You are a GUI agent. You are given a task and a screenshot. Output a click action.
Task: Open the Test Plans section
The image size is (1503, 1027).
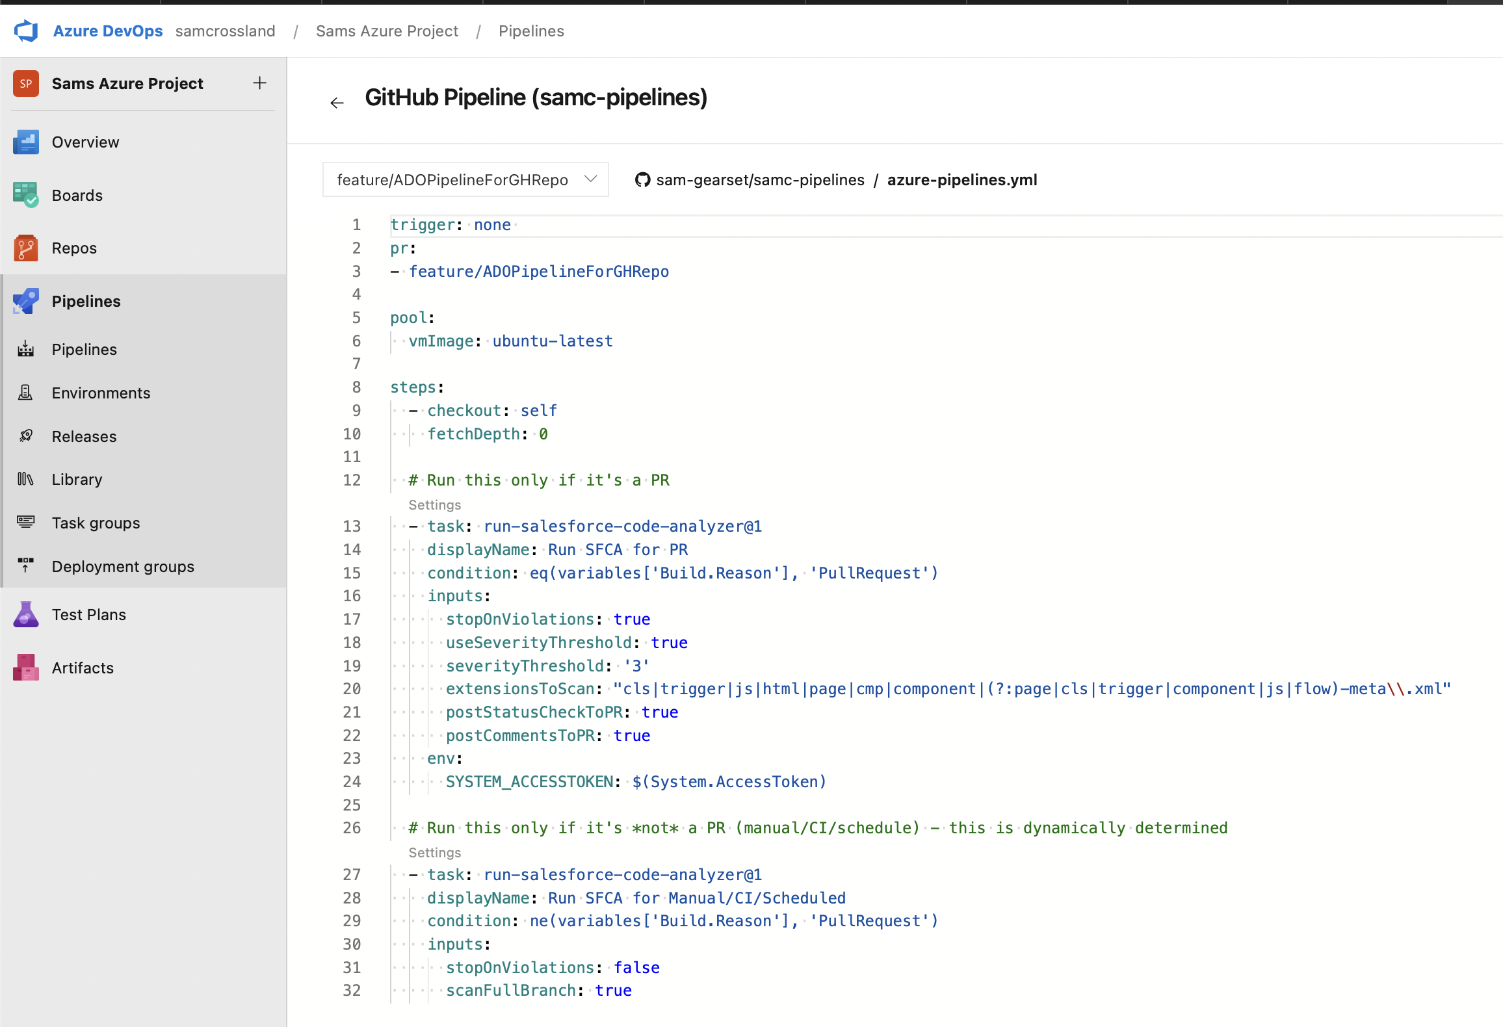89,614
